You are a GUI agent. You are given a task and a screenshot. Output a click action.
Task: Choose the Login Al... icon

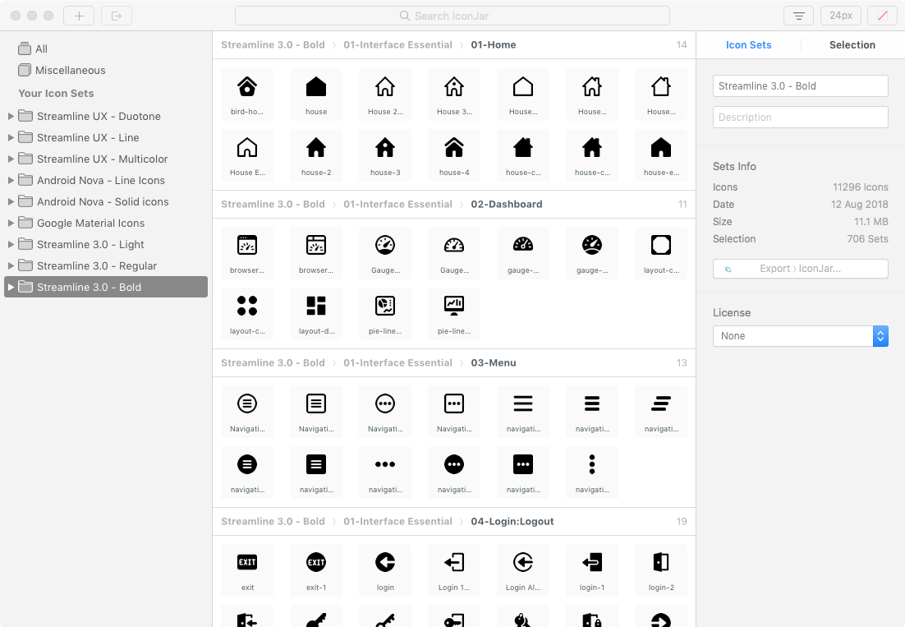[x=523, y=569]
